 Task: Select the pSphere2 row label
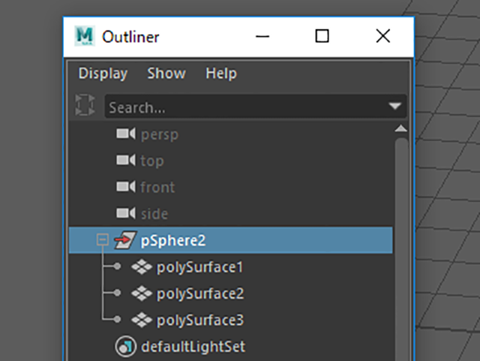(173, 241)
